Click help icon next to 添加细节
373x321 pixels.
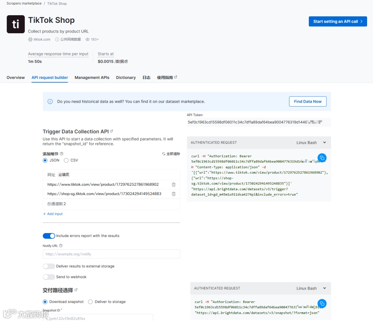point(61,154)
